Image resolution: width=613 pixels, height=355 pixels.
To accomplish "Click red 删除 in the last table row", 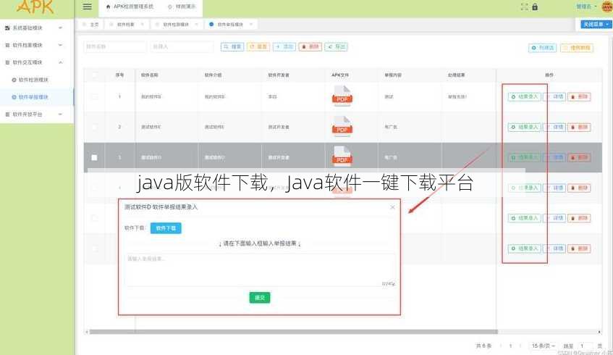I will pyautogui.click(x=579, y=248).
